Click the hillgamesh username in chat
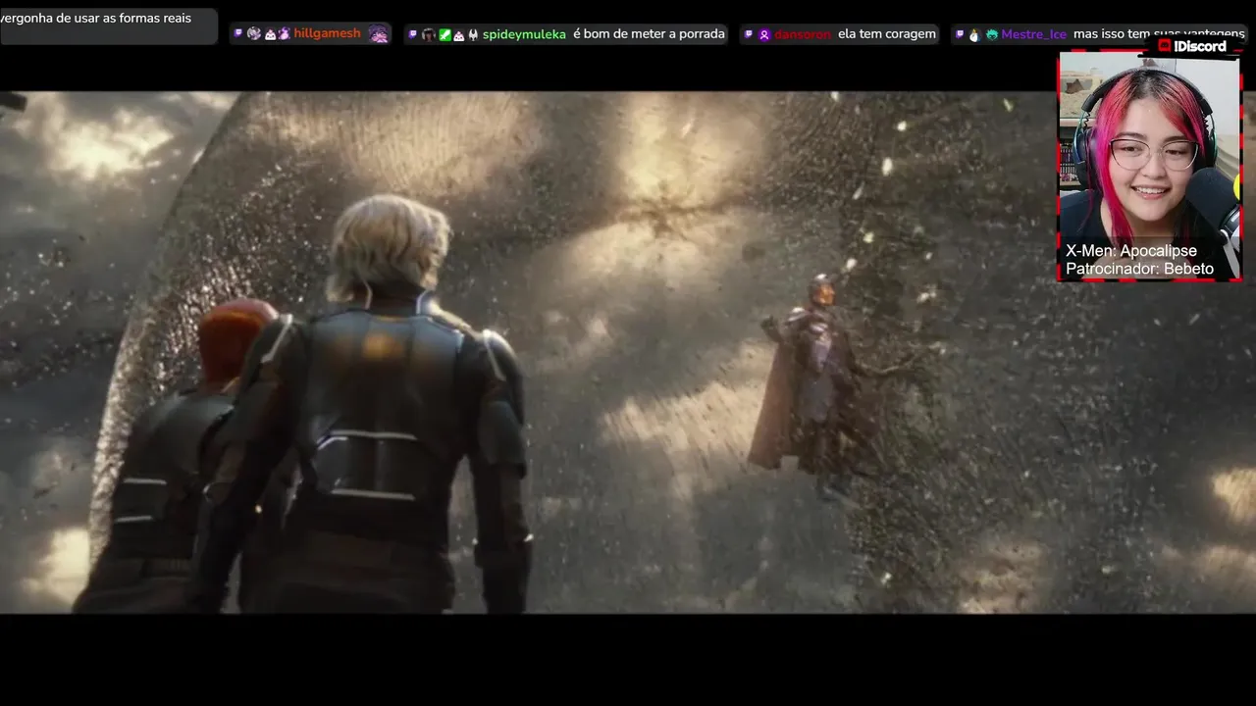1256x706 pixels. pyautogui.click(x=328, y=33)
